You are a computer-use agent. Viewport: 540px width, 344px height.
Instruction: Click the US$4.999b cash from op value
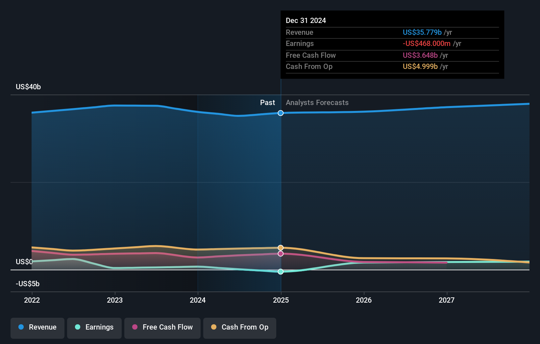(x=420, y=66)
